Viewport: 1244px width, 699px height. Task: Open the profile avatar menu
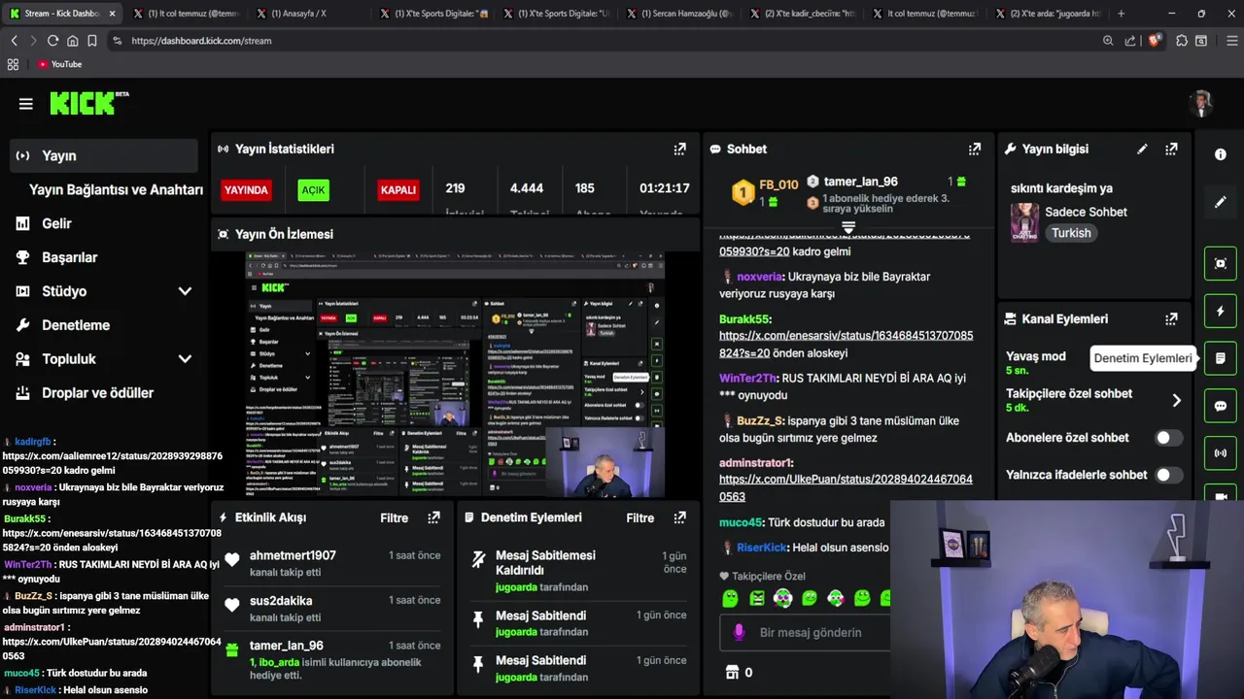click(x=1202, y=104)
